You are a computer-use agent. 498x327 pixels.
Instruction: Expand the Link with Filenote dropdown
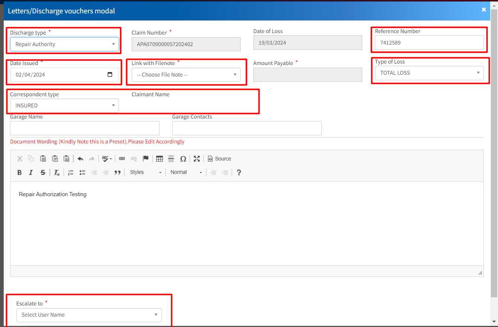(x=186, y=75)
